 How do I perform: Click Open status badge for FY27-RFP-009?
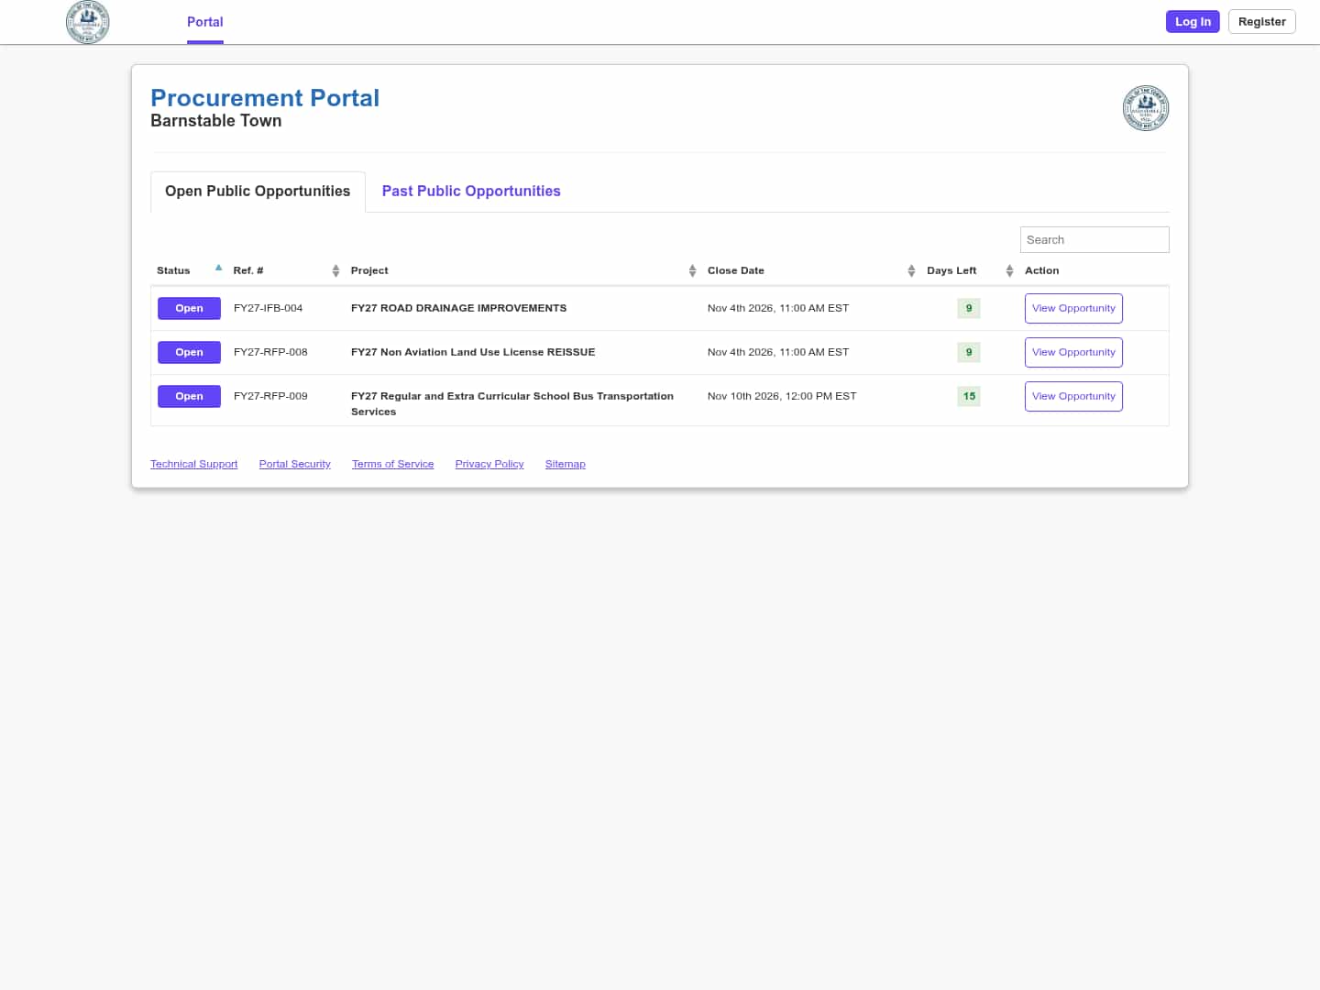[x=189, y=397]
